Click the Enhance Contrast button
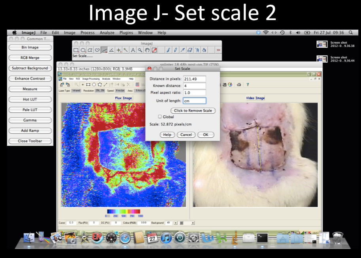This screenshot has height=258, width=361. tap(30, 79)
